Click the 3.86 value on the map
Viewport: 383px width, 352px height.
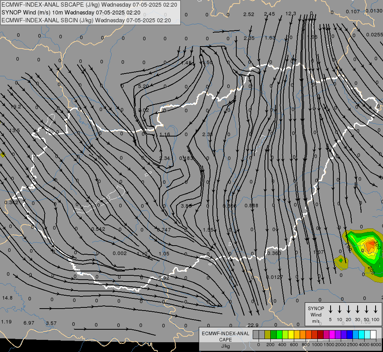pos(186,206)
